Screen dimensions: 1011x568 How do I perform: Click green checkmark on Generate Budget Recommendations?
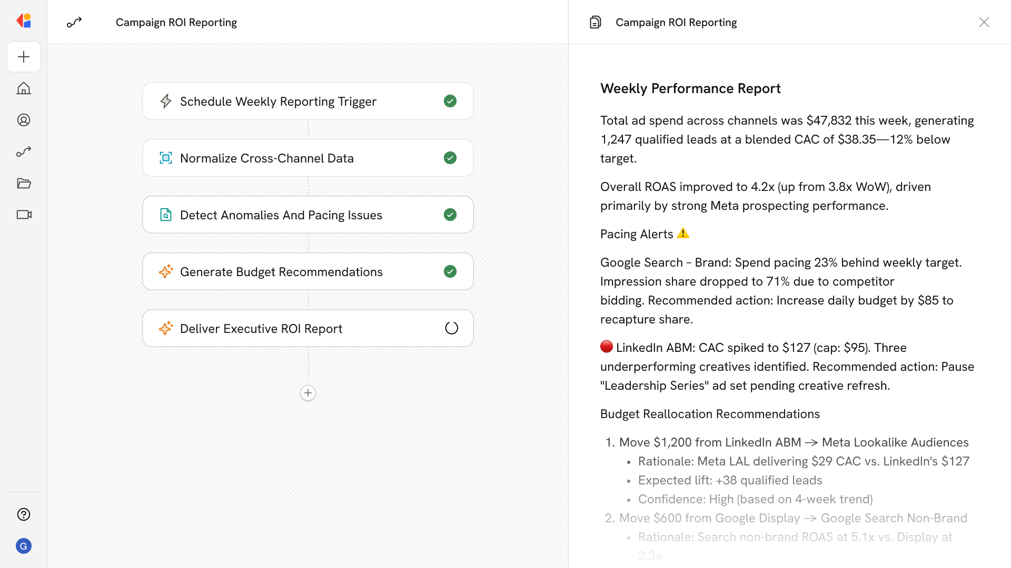click(450, 271)
